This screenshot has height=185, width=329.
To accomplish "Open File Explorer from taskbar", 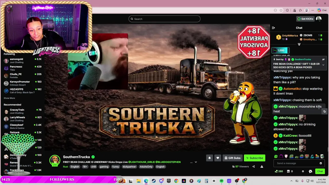I will tap(138, 181).
